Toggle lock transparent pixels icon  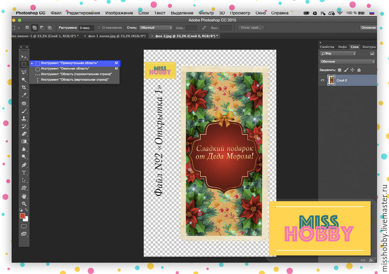[339, 70]
